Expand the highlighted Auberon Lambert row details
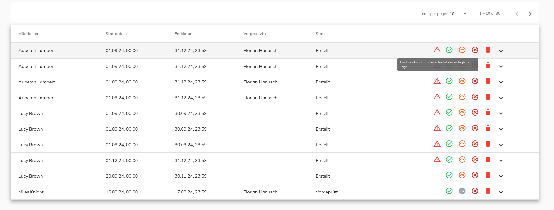 (501, 51)
